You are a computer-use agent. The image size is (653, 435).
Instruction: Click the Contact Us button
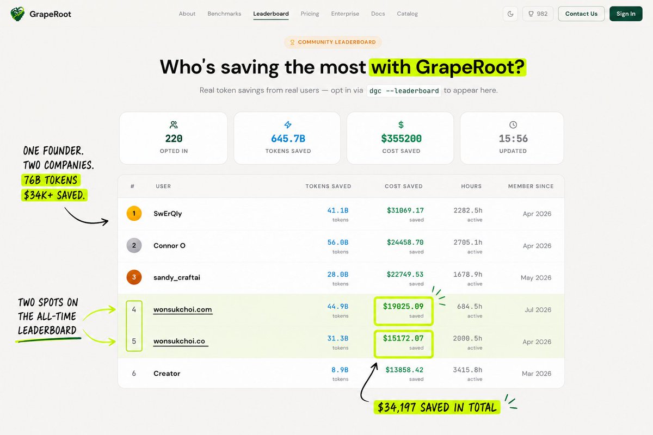[x=581, y=14]
